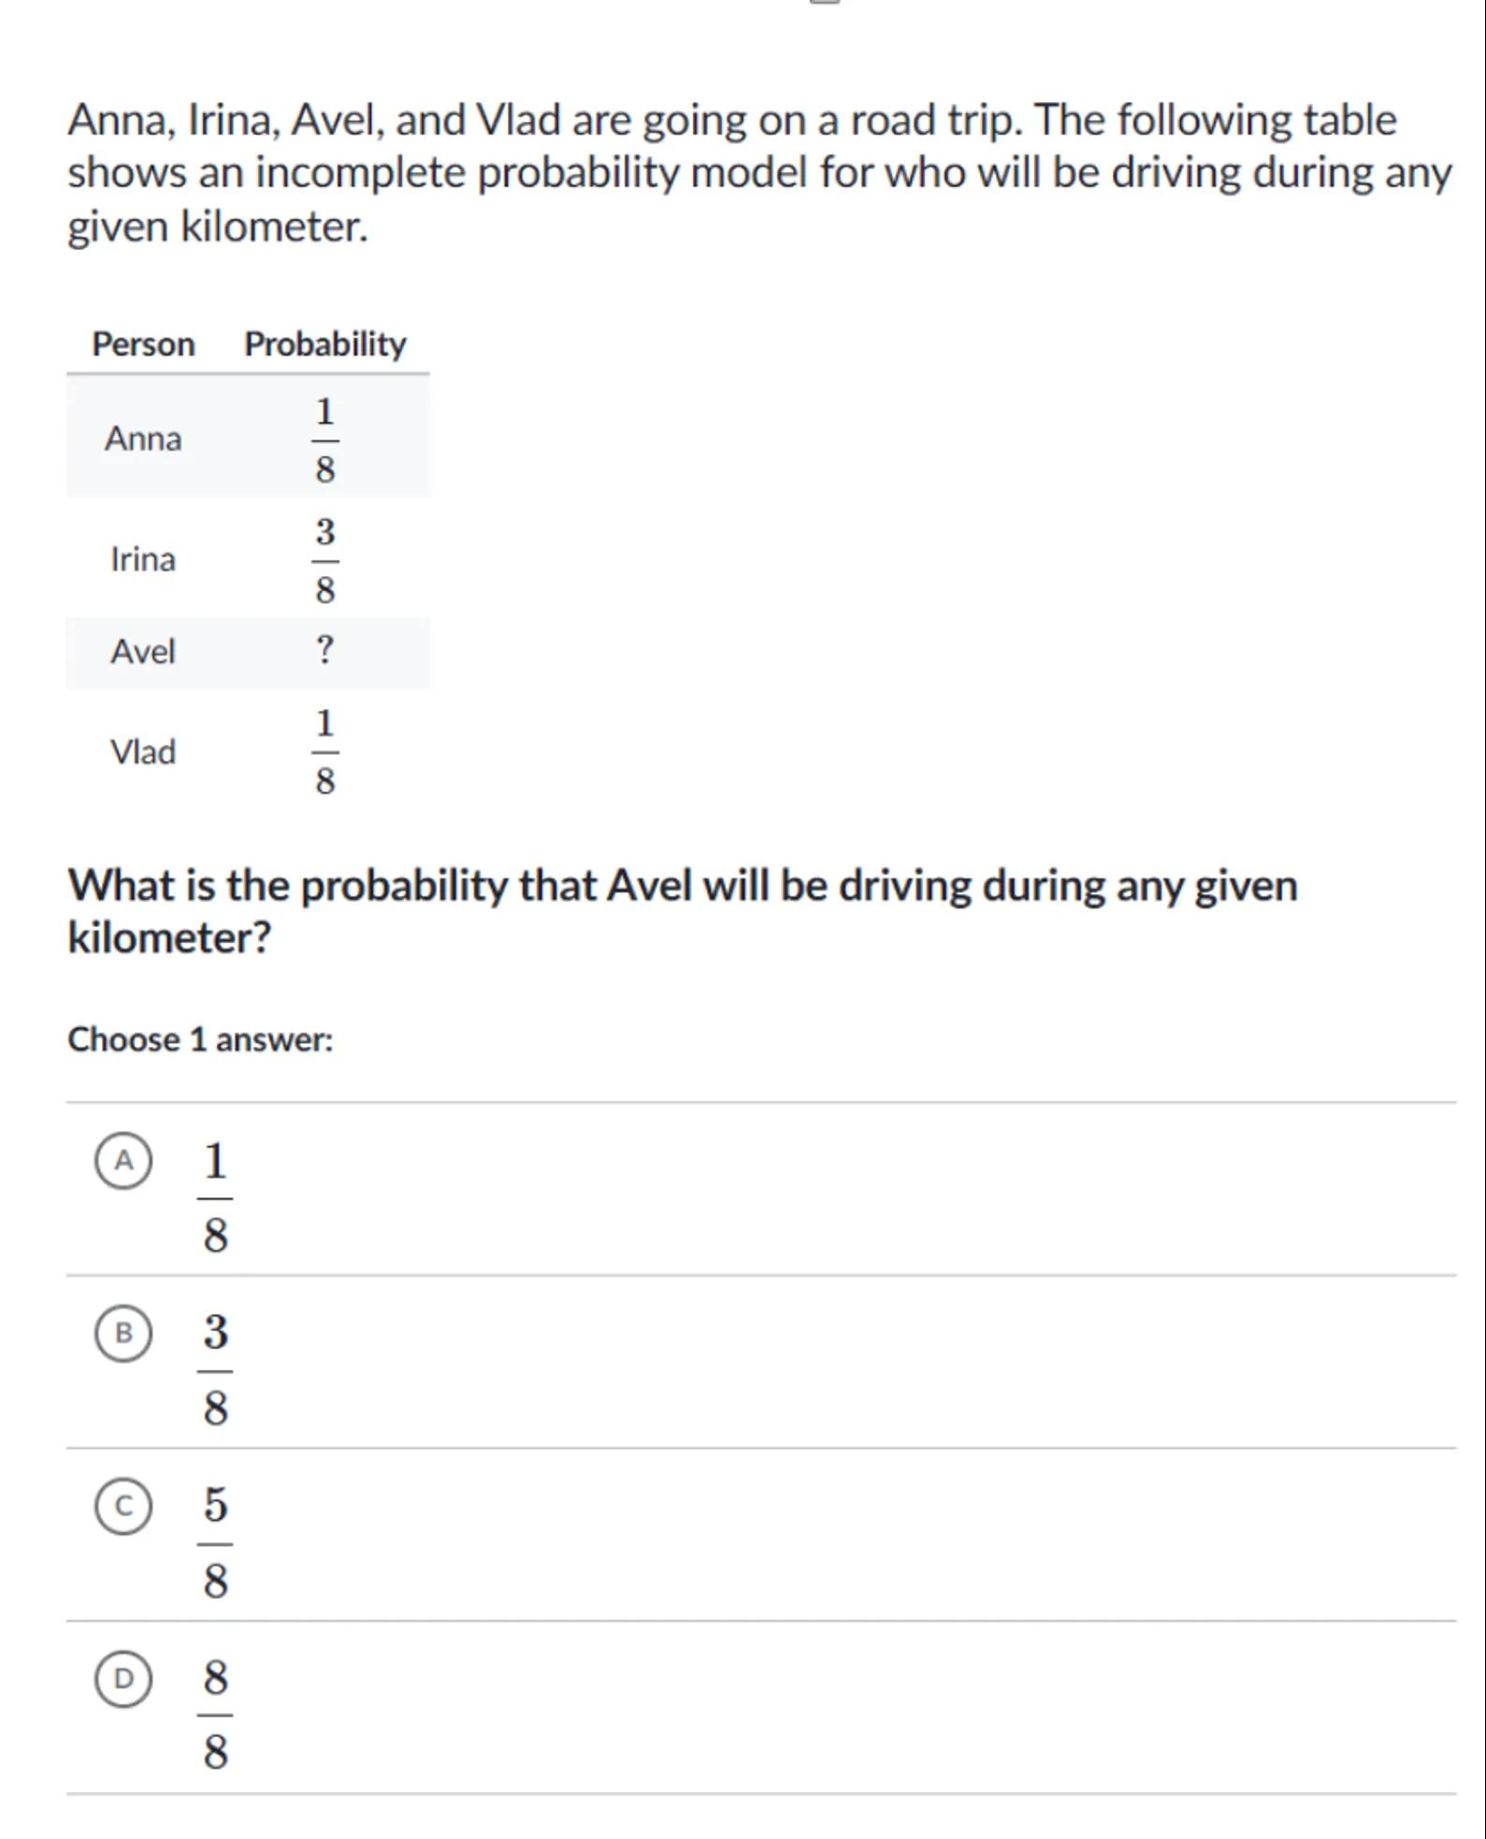The width and height of the screenshot is (1486, 1839).
Task: Select the Vlad name cell in table
Action: [x=143, y=751]
